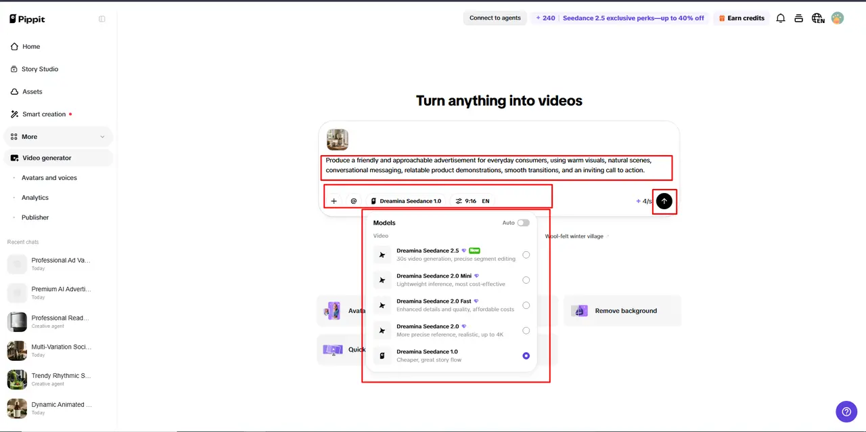Open Seedance 2.5 exclusive perks offer
Viewport: 866px width, 432px height.
click(633, 18)
